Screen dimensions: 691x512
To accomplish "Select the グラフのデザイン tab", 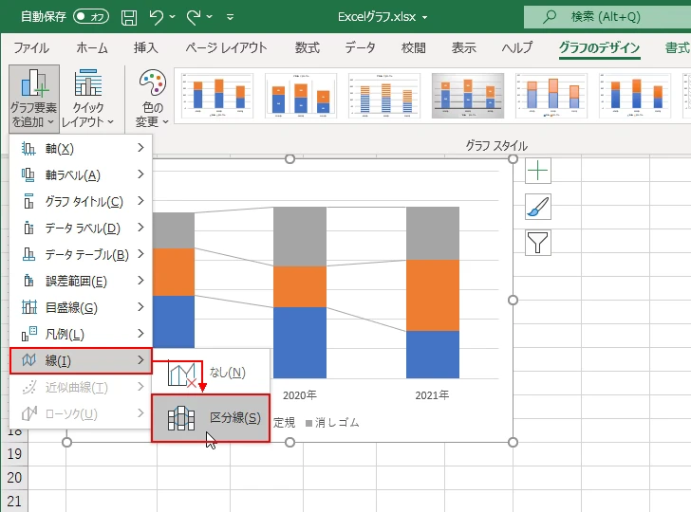I will (599, 47).
